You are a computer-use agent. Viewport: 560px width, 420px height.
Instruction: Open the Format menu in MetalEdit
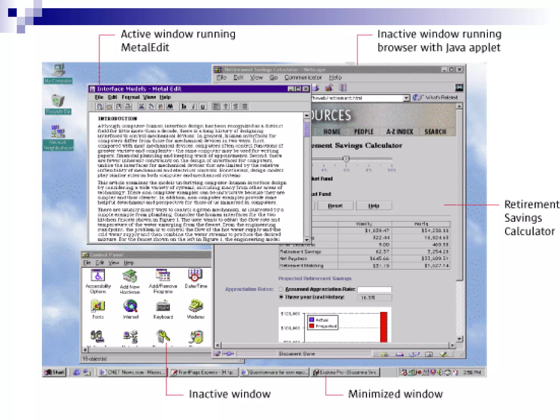click(x=130, y=97)
